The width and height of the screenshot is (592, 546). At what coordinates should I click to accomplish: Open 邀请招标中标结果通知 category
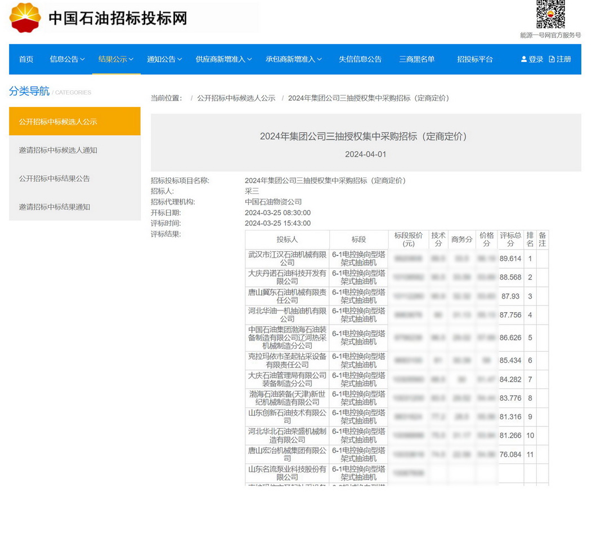point(55,207)
